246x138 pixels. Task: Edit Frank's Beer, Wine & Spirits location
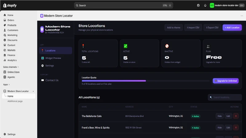[228, 128]
